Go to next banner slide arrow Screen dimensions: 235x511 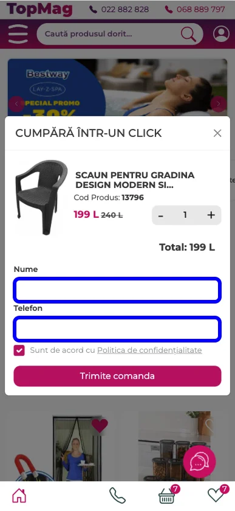(219, 104)
